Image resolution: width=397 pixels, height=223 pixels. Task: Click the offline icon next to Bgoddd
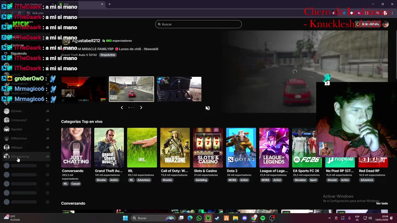pyautogui.click(x=47, y=129)
